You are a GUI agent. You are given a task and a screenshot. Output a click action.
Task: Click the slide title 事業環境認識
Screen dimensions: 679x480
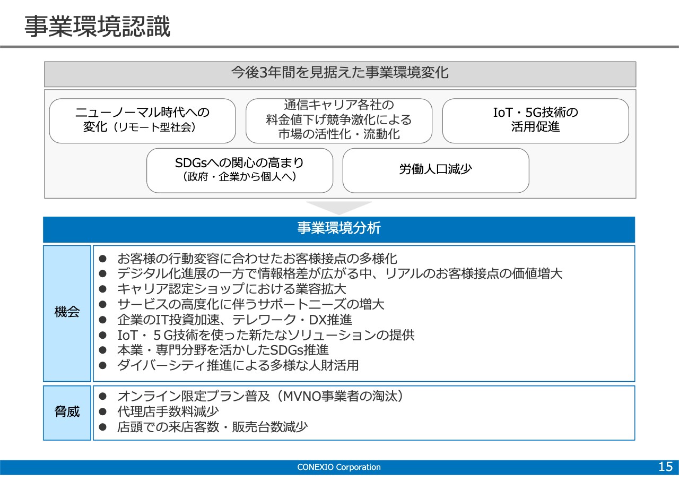pos(98,27)
